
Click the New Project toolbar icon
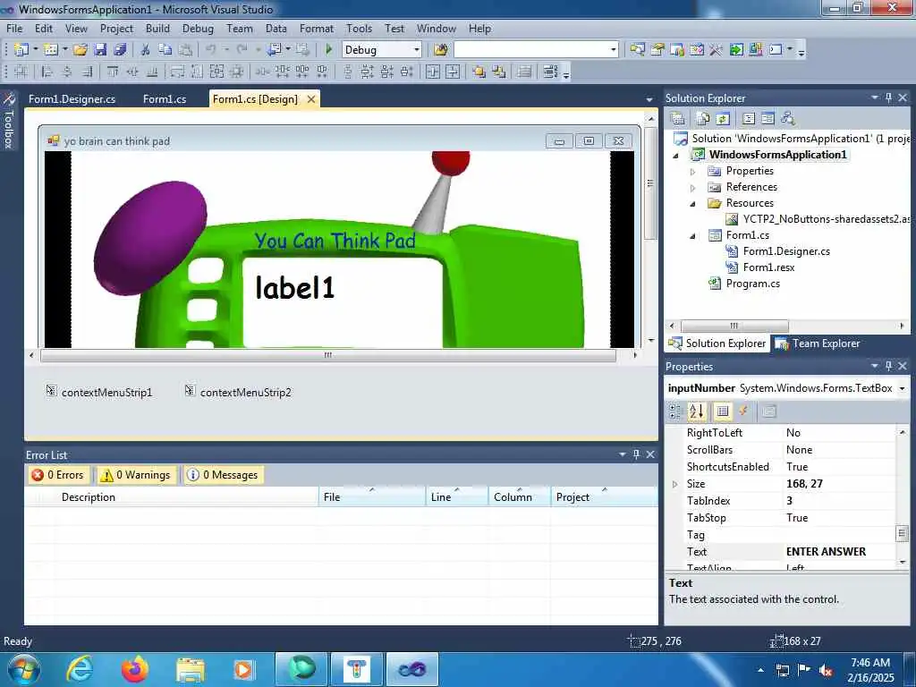21,50
